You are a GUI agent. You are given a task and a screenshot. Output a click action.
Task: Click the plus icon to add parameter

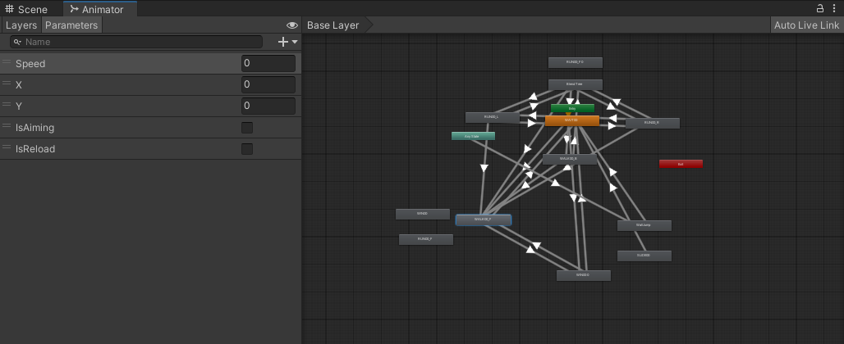pyautogui.click(x=283, y=42)
